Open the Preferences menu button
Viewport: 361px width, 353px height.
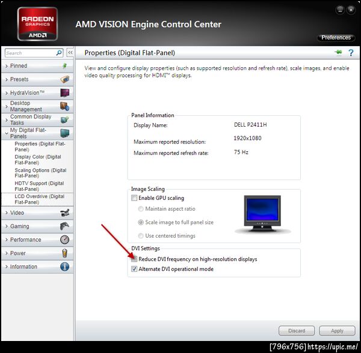336,37
